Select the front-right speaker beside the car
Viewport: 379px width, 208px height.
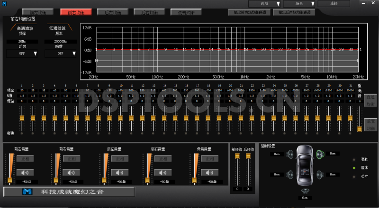click(x=319, y=154)
